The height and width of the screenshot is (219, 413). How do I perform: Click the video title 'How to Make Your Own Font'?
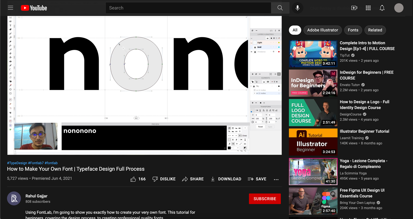point(76,169)
